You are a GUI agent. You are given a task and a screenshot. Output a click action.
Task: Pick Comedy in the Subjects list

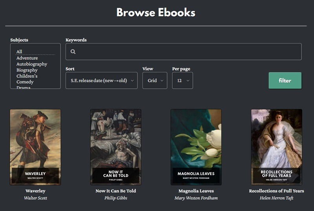(x=25, y=82)
